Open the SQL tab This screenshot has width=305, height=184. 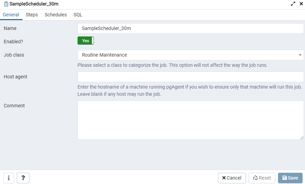[78, 15]
